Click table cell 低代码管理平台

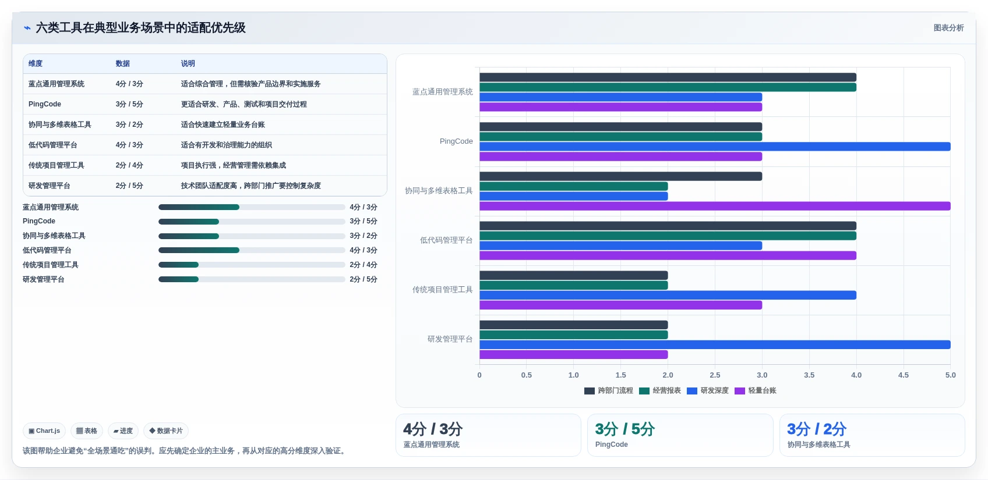point(53,145)
